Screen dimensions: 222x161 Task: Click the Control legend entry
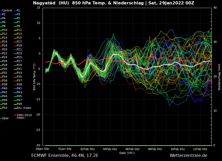point(7,11)
